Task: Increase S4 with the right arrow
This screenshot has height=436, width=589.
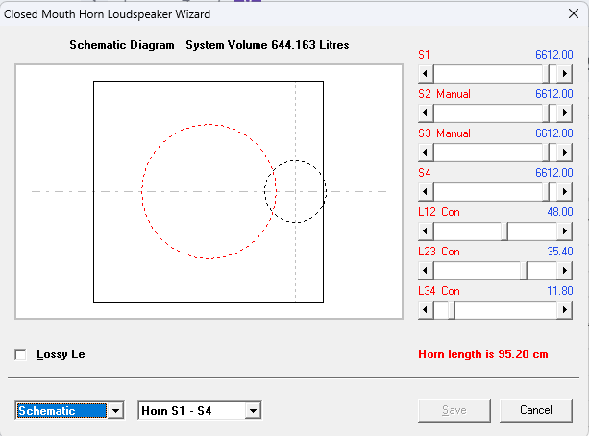Action: point(564,192)
